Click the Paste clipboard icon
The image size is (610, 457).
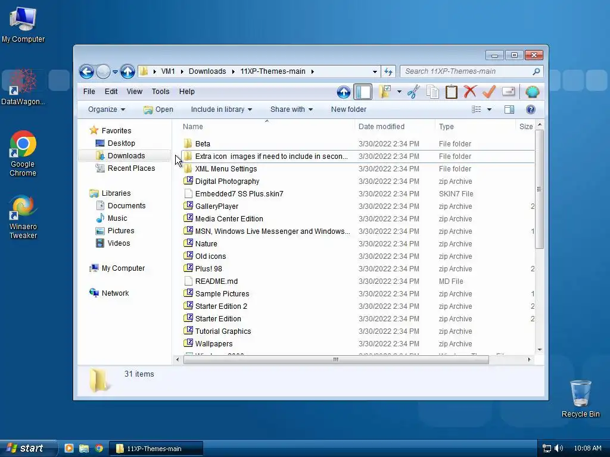[x=452, y=92]
